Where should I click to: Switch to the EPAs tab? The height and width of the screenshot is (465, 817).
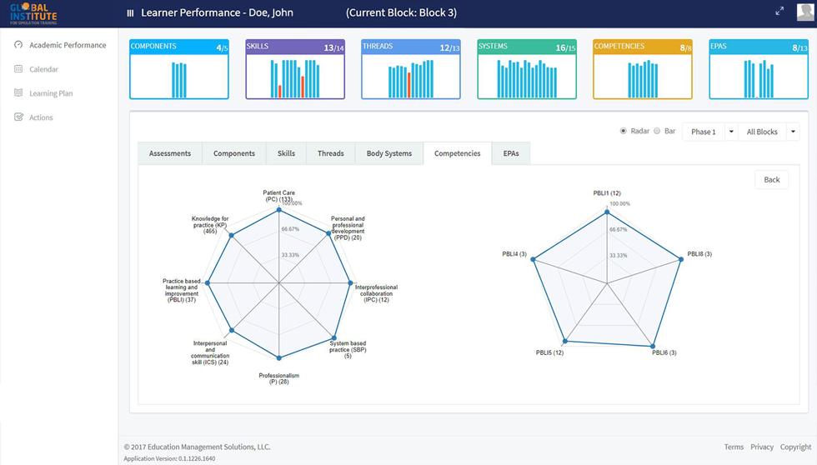(x=511, y=153)
